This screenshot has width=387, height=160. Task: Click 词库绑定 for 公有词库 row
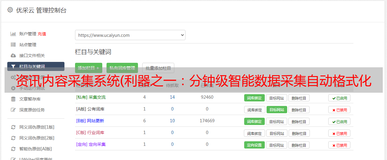pyautogui.click(x=255, y=110)
